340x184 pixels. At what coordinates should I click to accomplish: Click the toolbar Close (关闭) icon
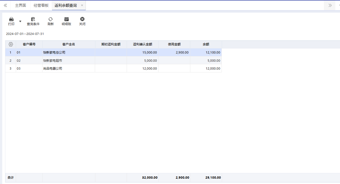pos(82,19)
